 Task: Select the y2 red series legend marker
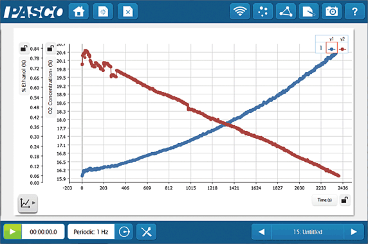[342, 49]
